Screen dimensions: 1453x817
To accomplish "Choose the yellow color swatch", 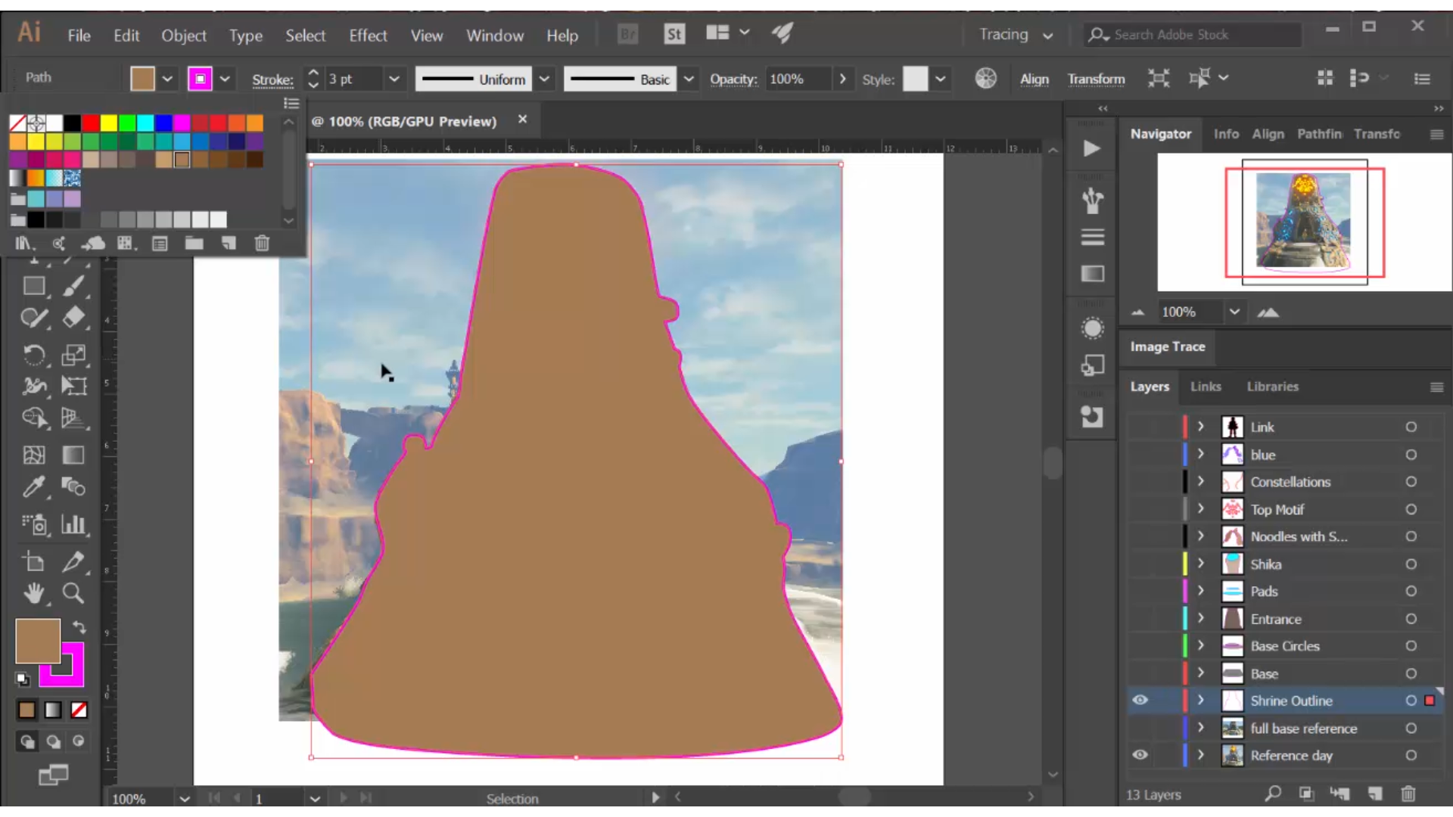I will click(109, 123).
